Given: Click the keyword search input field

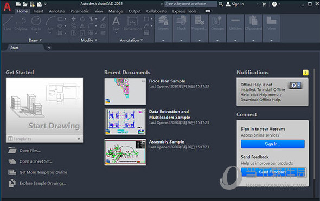Looking at the screenshot, I should (190, 4).
